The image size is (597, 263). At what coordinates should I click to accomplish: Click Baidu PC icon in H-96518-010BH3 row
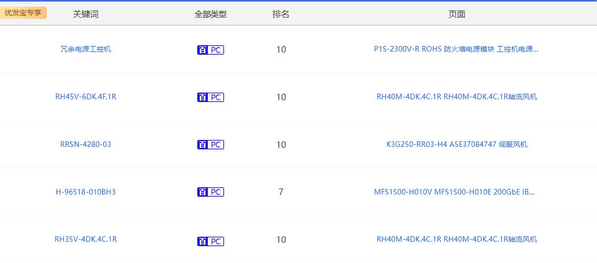click(x=210, y=193)
